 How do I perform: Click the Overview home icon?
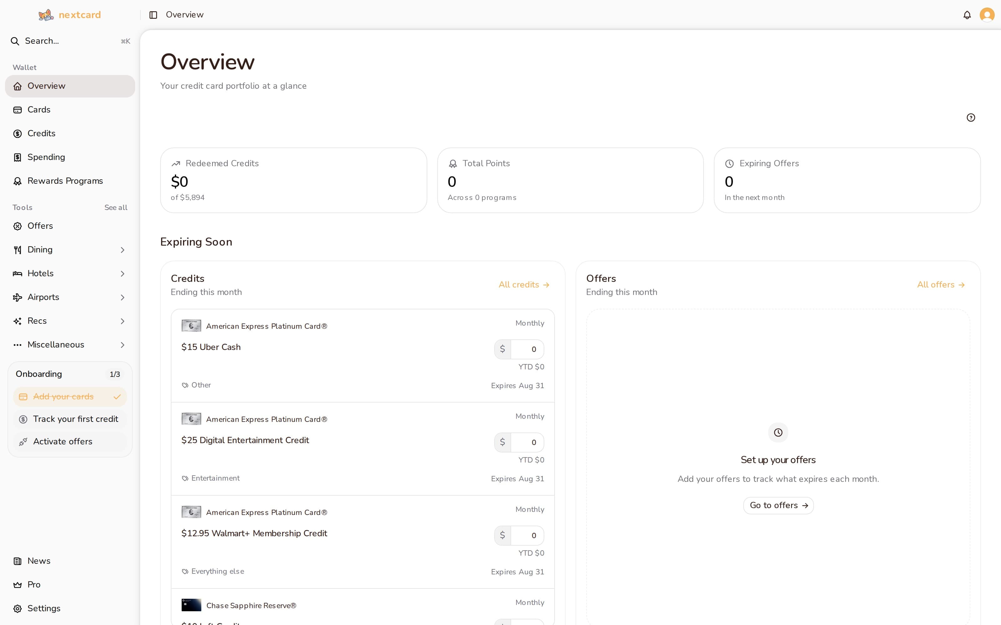(x=18, y=86)
